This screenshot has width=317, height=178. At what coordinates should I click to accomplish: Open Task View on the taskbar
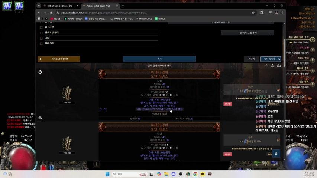151,174
